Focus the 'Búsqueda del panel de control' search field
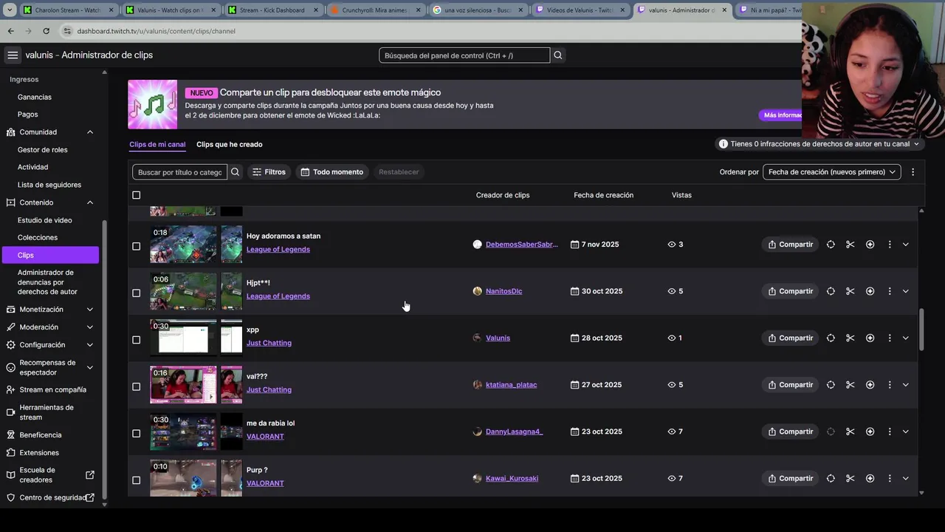945x532 pixels. coord(464,55)
